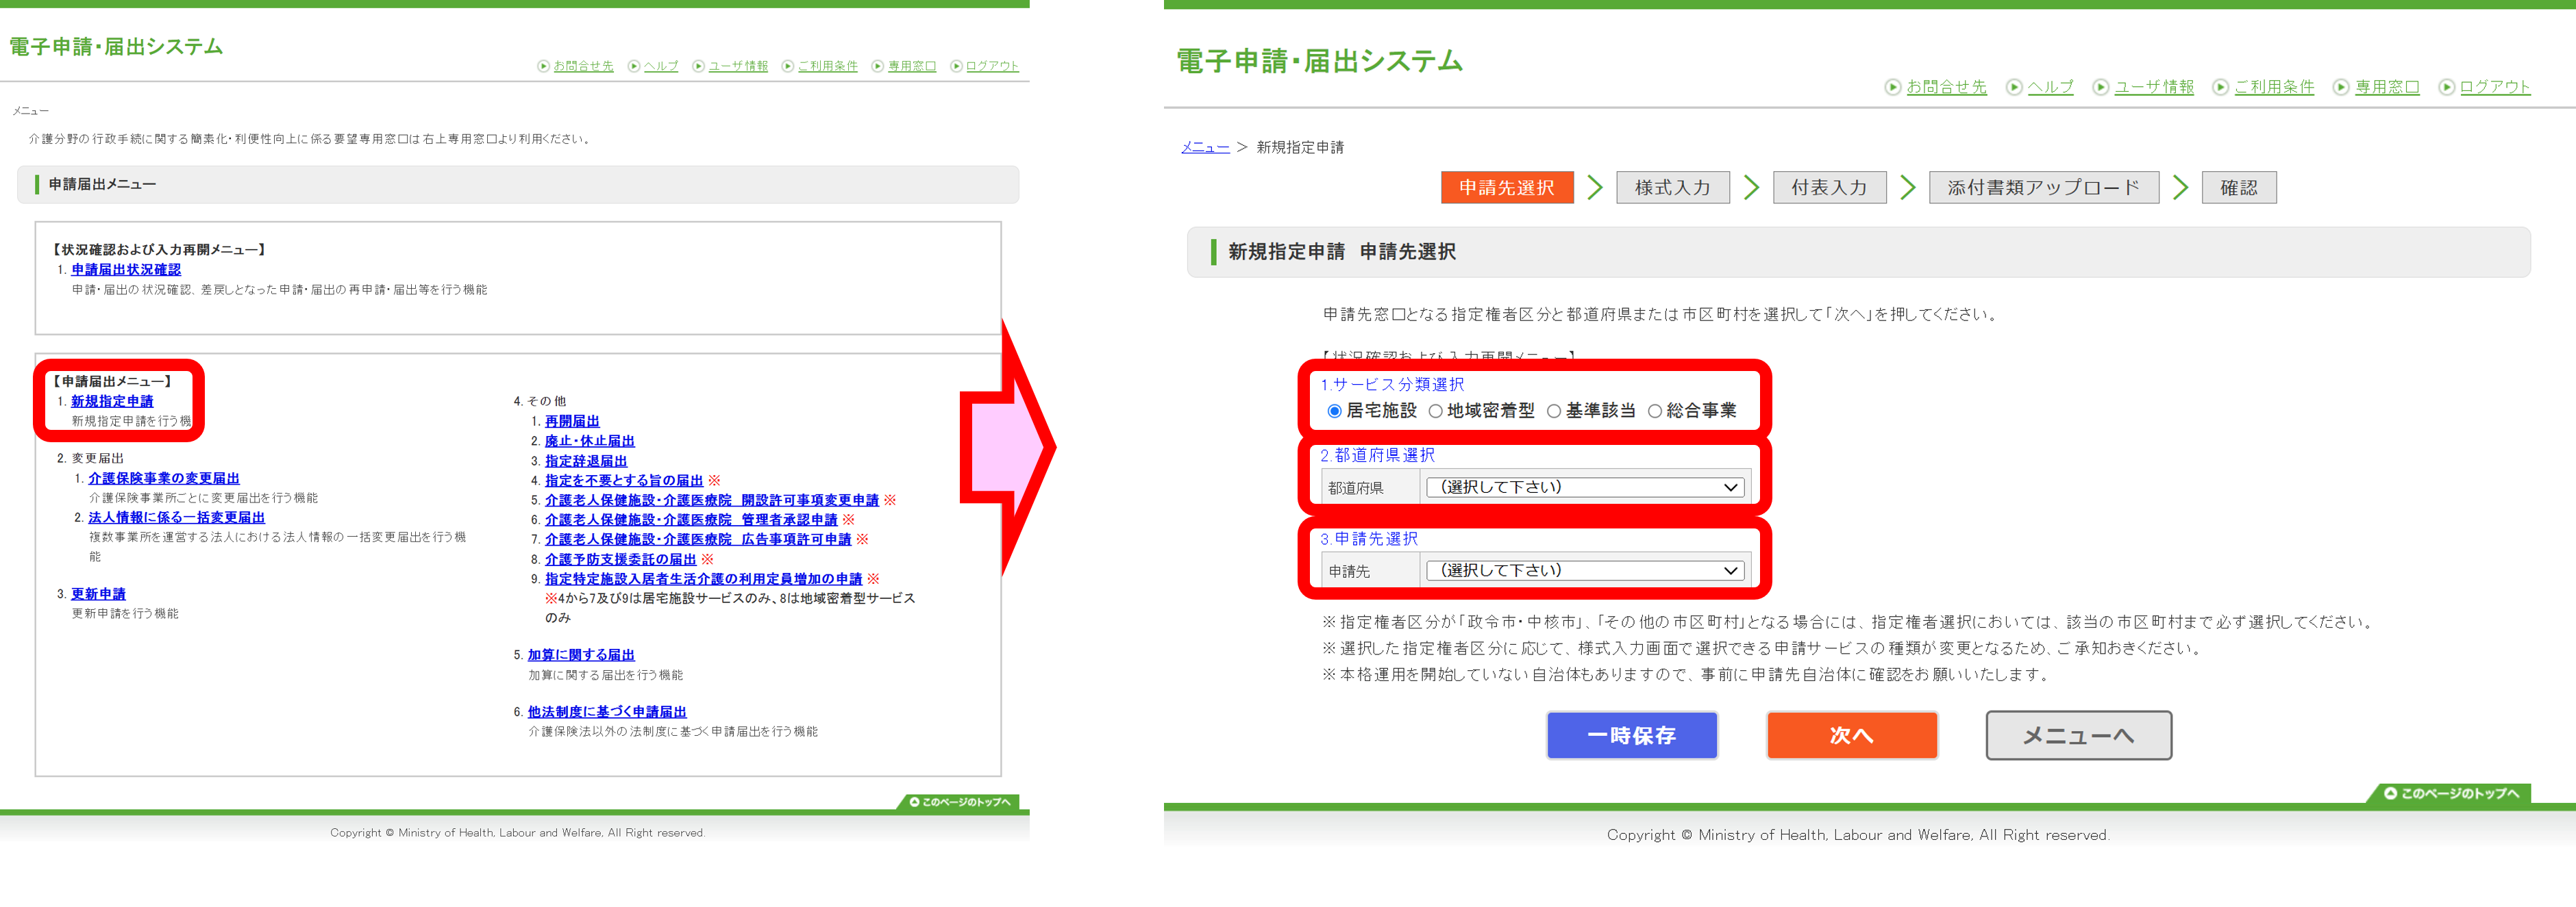Pick the 総合事業 radio option
2576x907 pixels.
point(1654,411)
